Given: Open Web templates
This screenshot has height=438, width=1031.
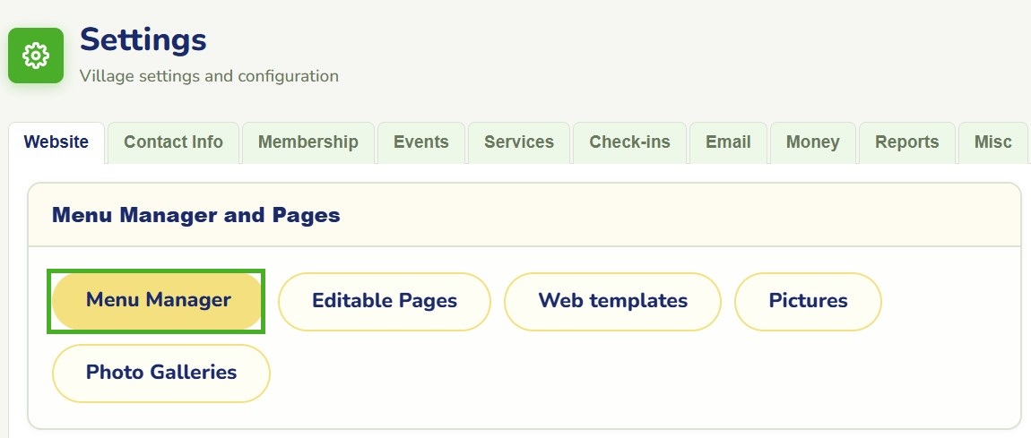Looking at the screenshot, I should click(x=613, y=302).
